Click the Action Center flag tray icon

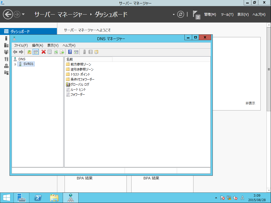coord(222,198)
